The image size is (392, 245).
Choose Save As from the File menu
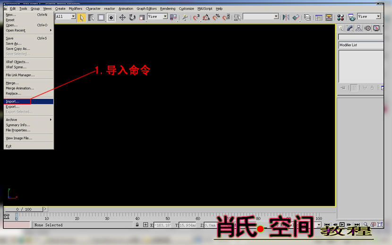28,43
